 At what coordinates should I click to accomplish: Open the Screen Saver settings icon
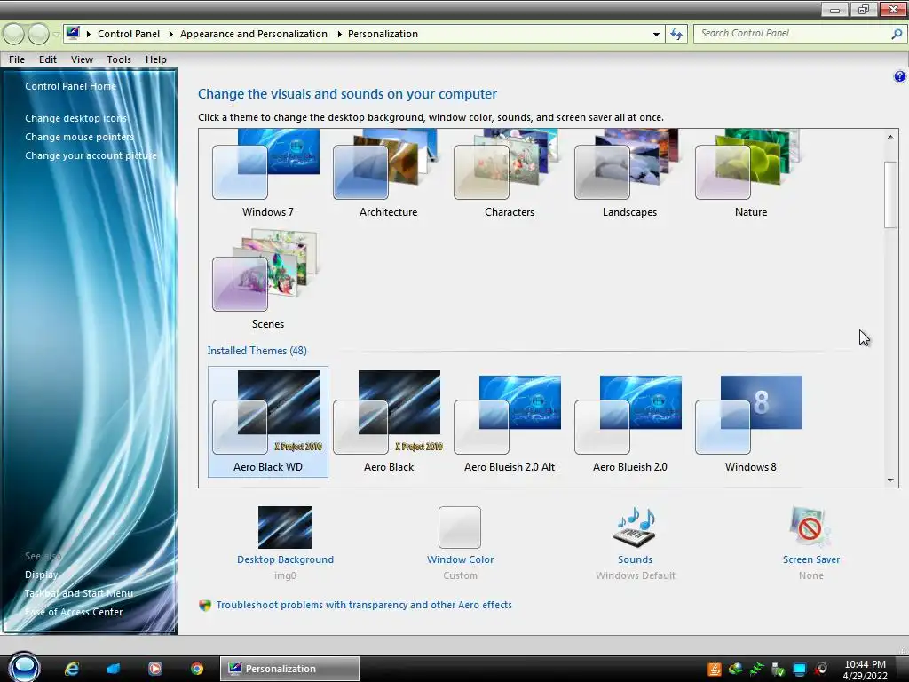pyautogui.click(x=810, y=527)
